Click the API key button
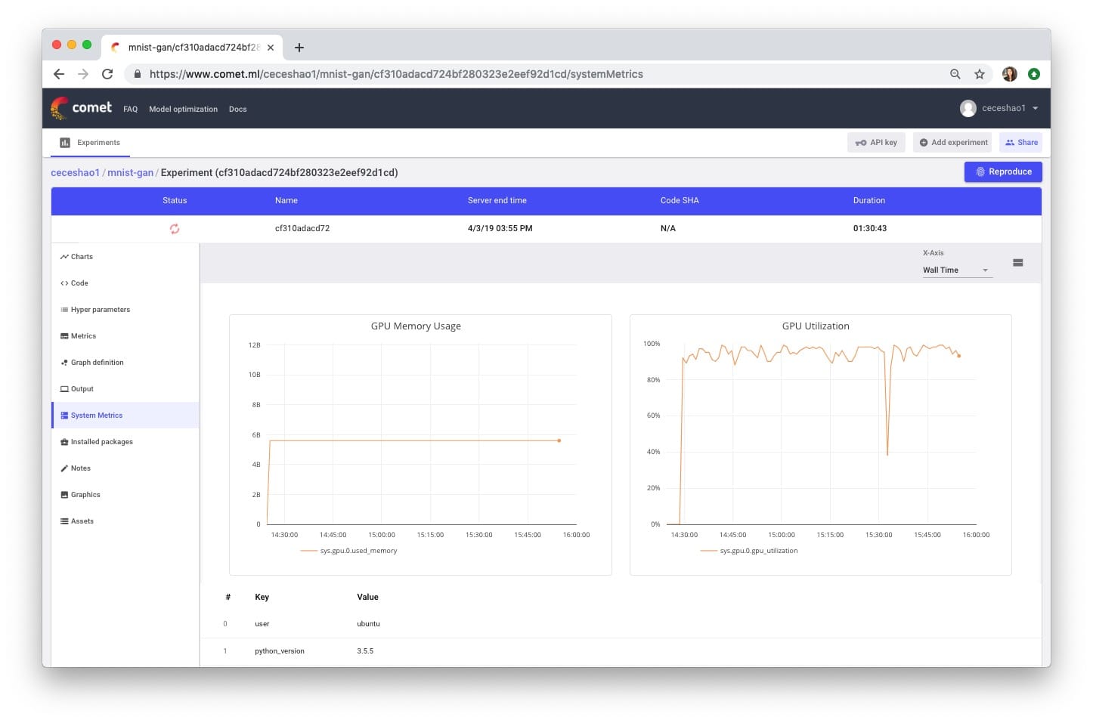Screen dimensions: 1093x723 [x=876, y=143]
